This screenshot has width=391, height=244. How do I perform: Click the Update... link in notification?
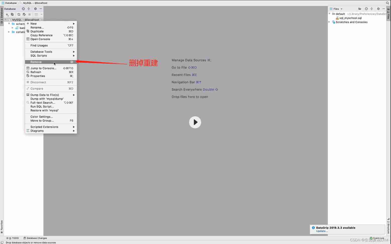click(x=322, y=231)
